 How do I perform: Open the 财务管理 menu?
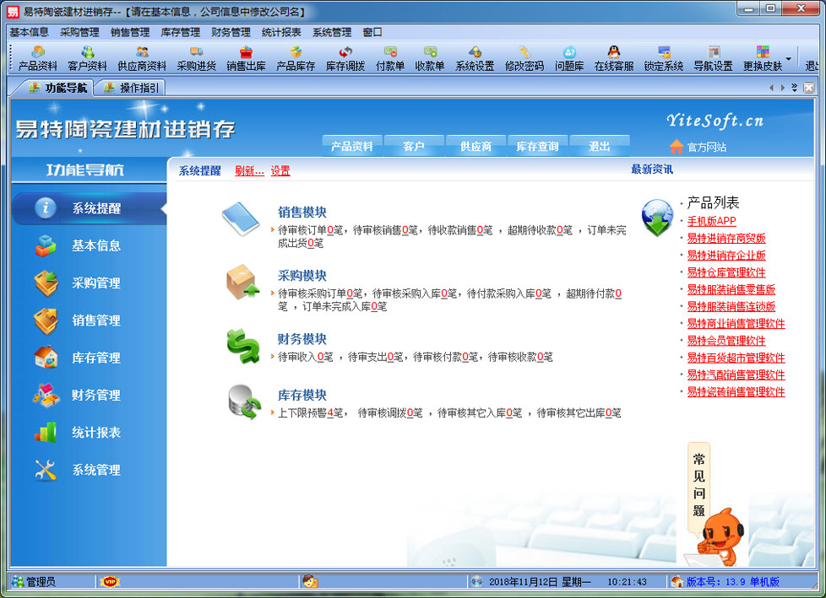coord(231,32)
